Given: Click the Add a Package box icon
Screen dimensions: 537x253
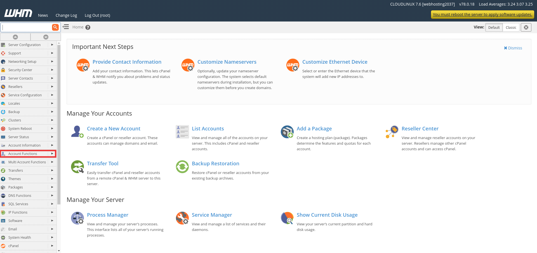Looking at the screenshot, I should (287, 132).
